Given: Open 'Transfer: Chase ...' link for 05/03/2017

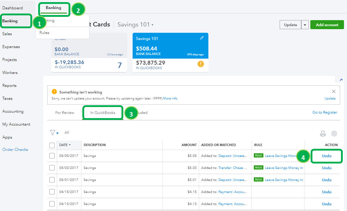Looking at the screenshot, I should click(x=232, y=168).
